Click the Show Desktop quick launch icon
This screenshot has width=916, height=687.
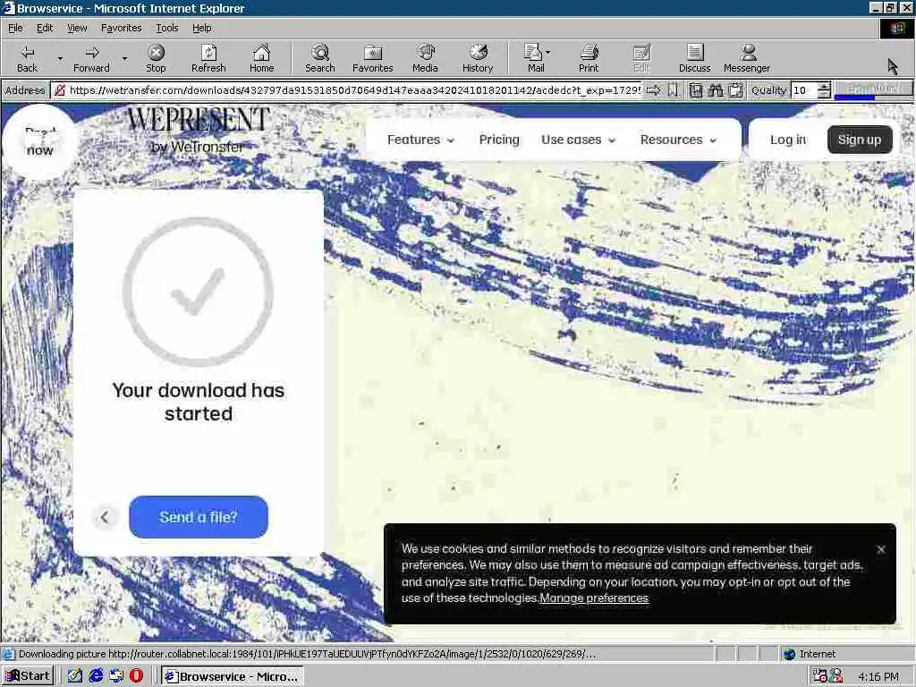75,676
